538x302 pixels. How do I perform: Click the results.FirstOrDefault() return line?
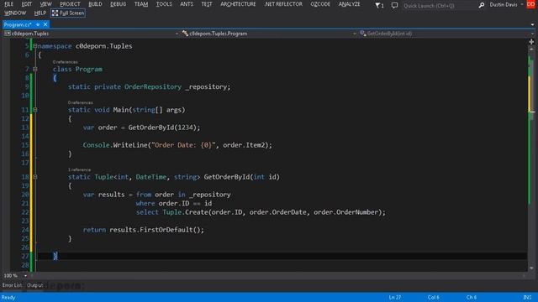[x=144, y=230]
